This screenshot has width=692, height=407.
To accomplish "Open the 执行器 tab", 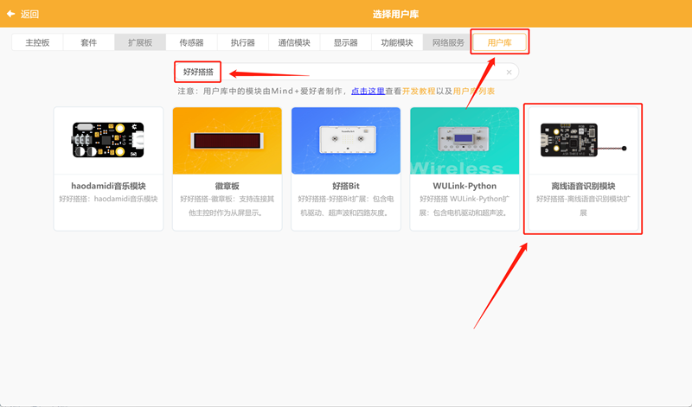I will point(243,42).
